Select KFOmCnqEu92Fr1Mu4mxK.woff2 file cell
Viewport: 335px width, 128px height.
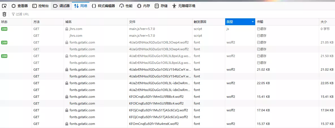154,124
